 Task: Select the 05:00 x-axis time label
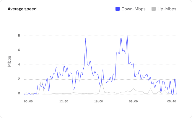pyautogui.click(x=28, y=101)
